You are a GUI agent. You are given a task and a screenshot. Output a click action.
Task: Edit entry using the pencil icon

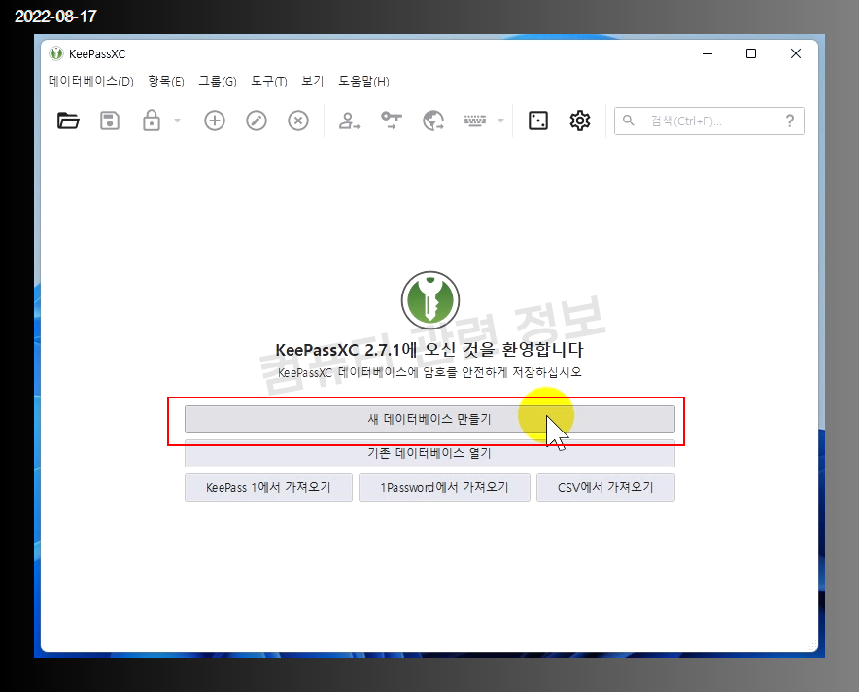coord(257,121)
